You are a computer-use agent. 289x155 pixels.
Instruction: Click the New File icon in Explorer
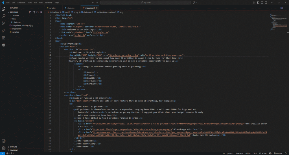[x=30, y=12]
